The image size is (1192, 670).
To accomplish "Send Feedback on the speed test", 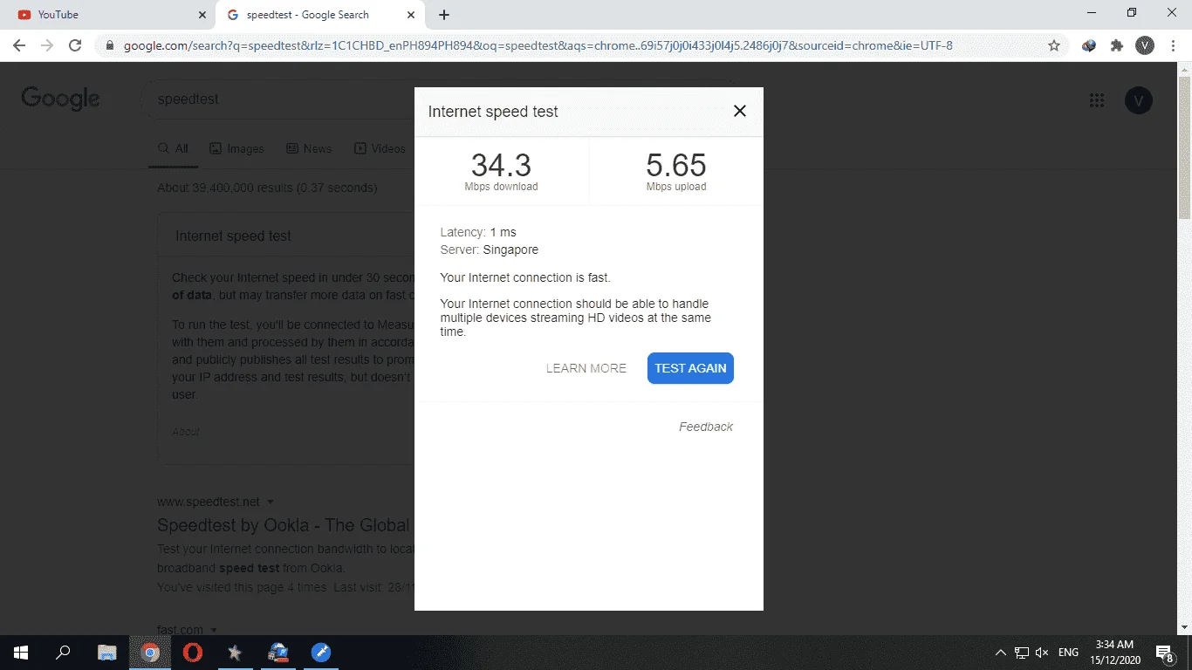I will 706,427.
